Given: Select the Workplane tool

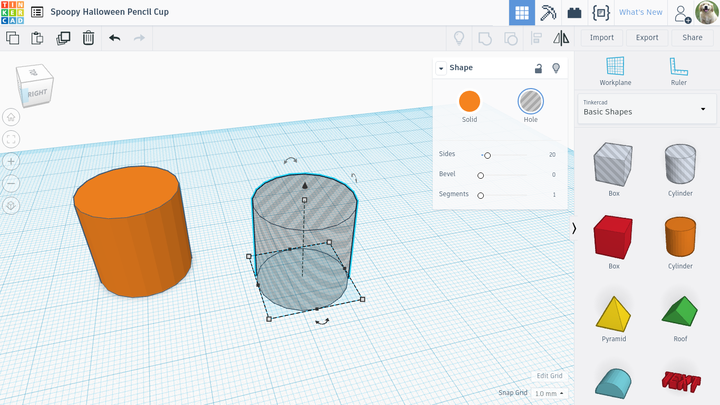Looking at the screenshot, I should [615, 71].
